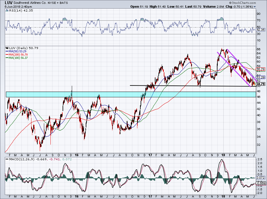Click the 0.072 histogram value in MACD legend

(67, 159)
